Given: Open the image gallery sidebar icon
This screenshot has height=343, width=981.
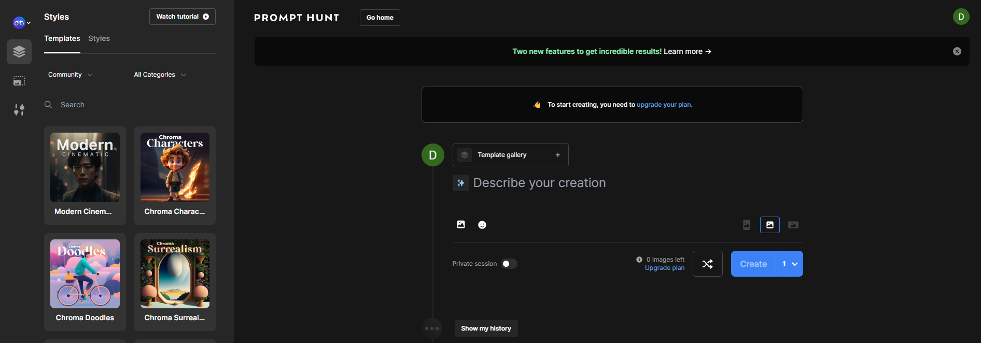Looking at the screenshot, I should [19, 81].
